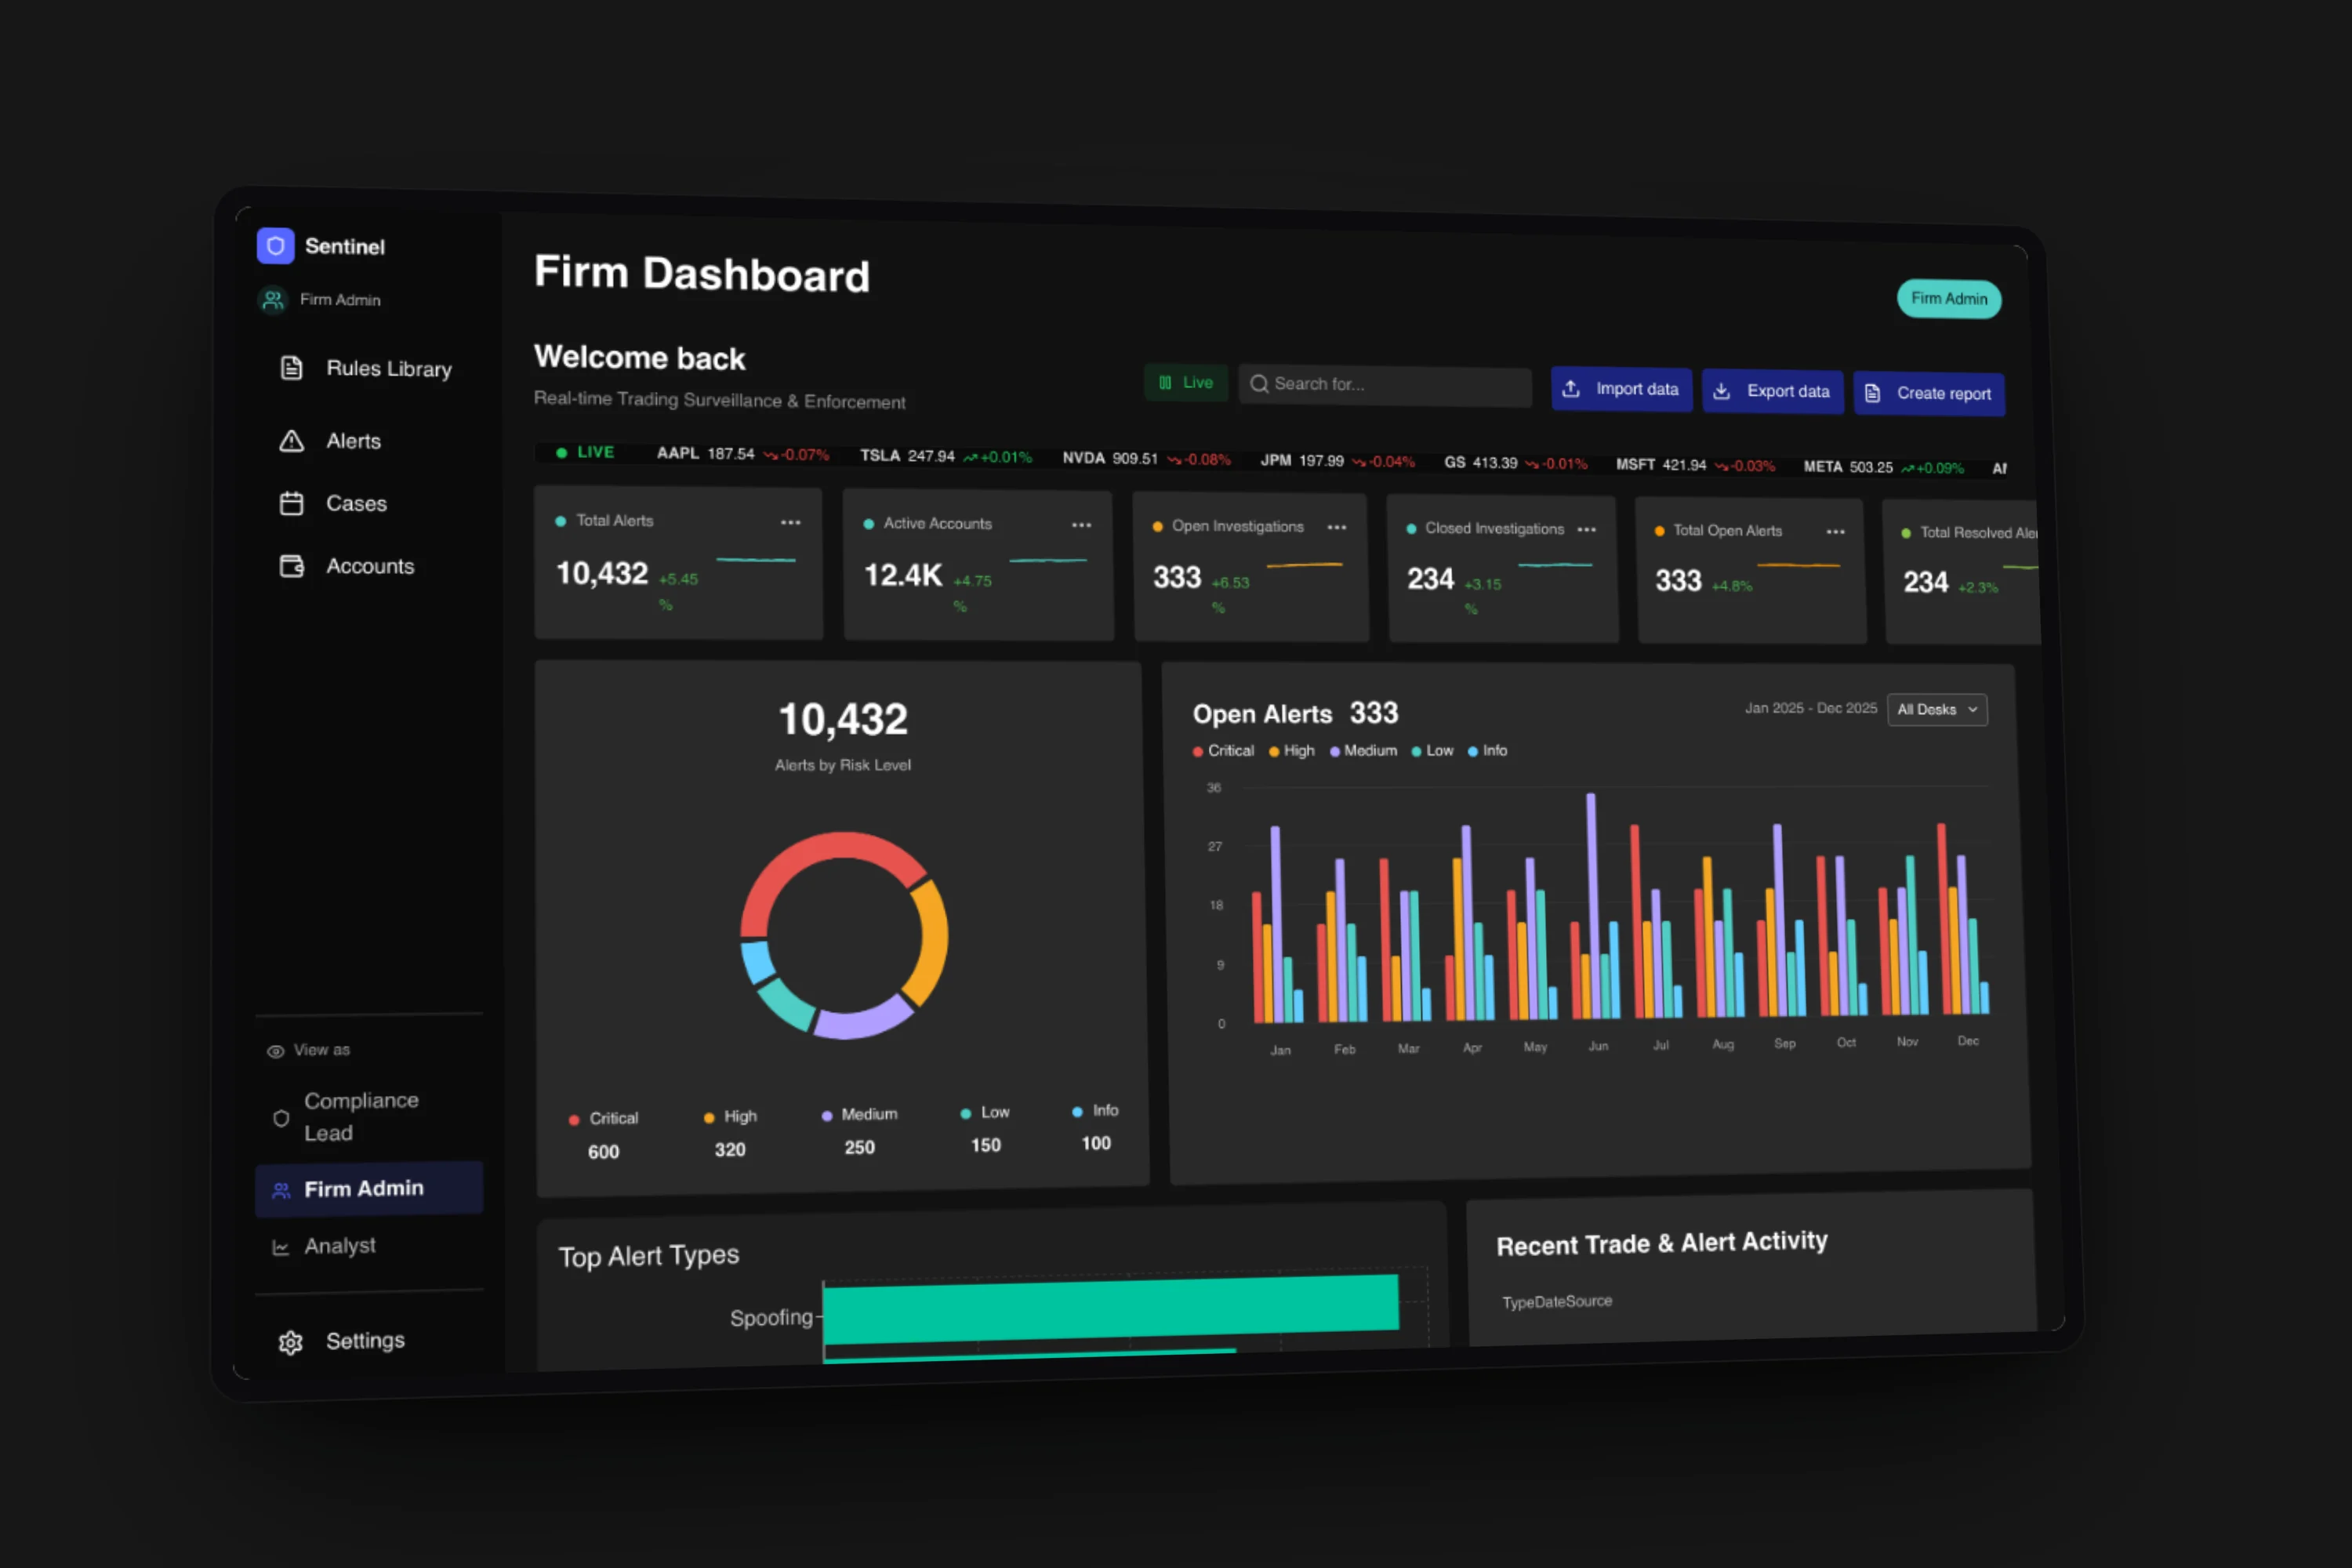Viewport: 2352px width, 1568px height.
Task: Click the Spoofing bar in Top Alert Types
Action: tap(1111, 1309)
